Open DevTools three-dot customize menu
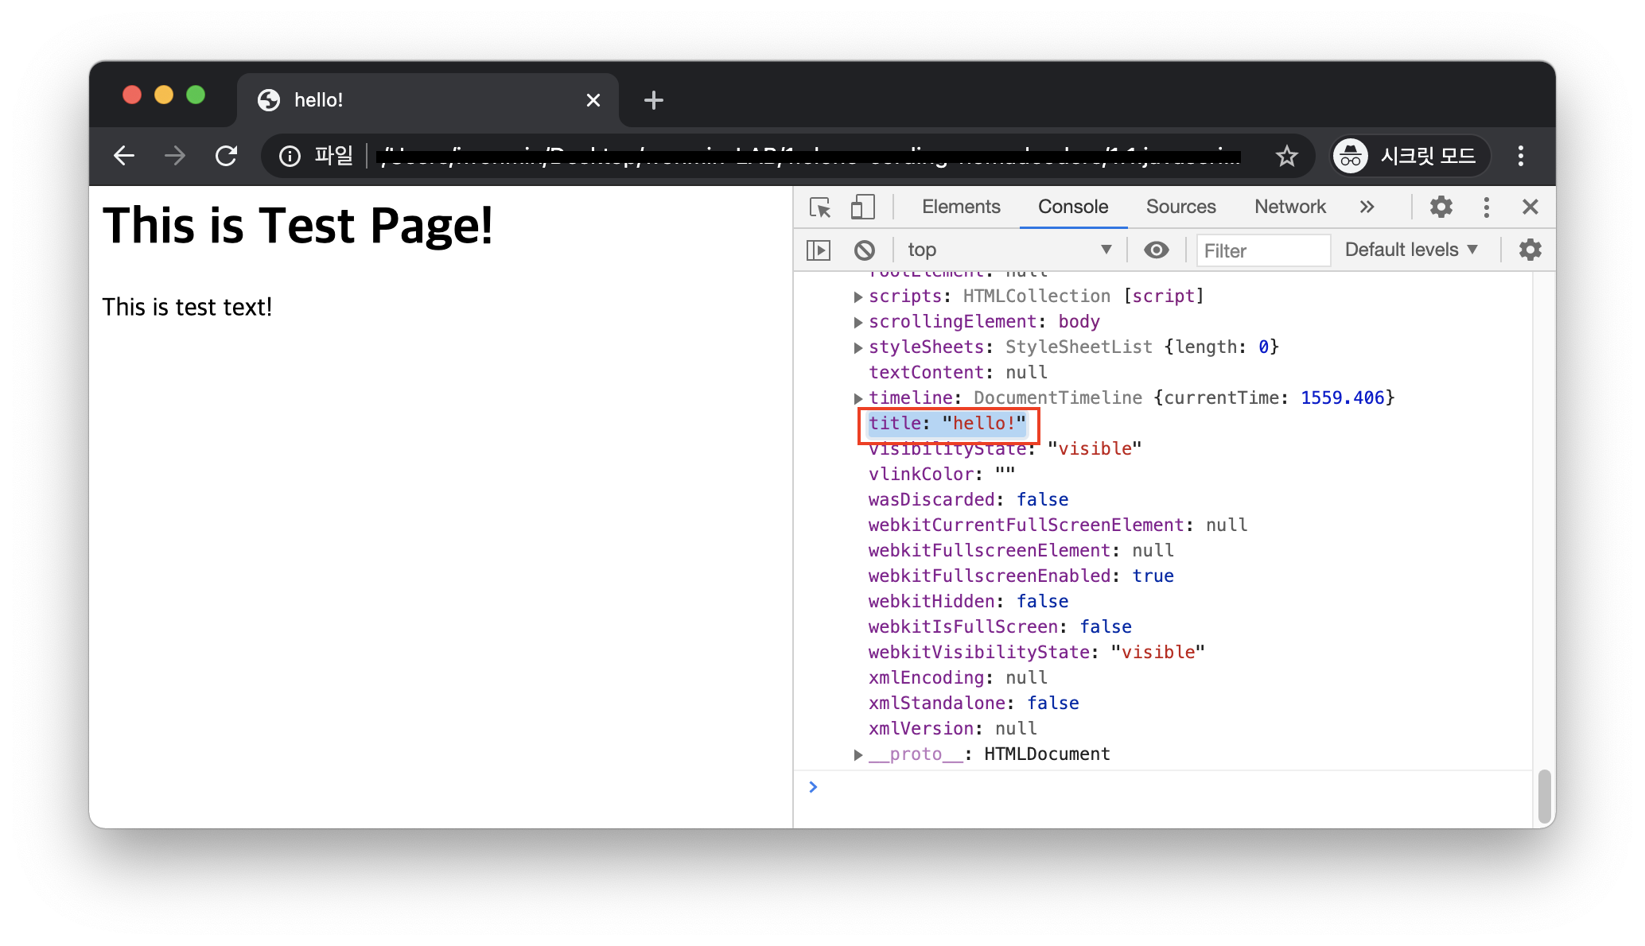The height and width of the screenshot is (946, 1645). tap(1486, 207)
